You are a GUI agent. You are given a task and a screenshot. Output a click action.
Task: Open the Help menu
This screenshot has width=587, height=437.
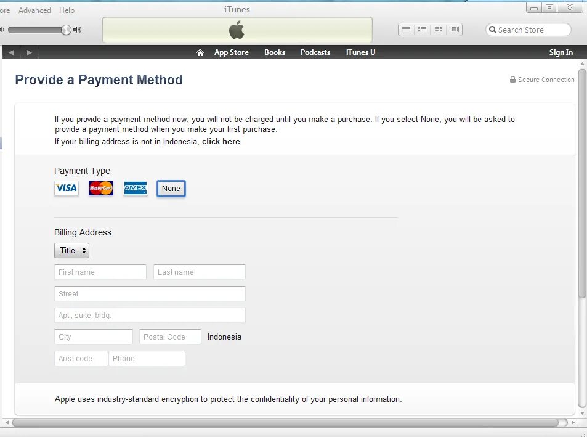[x=67, y=10]
